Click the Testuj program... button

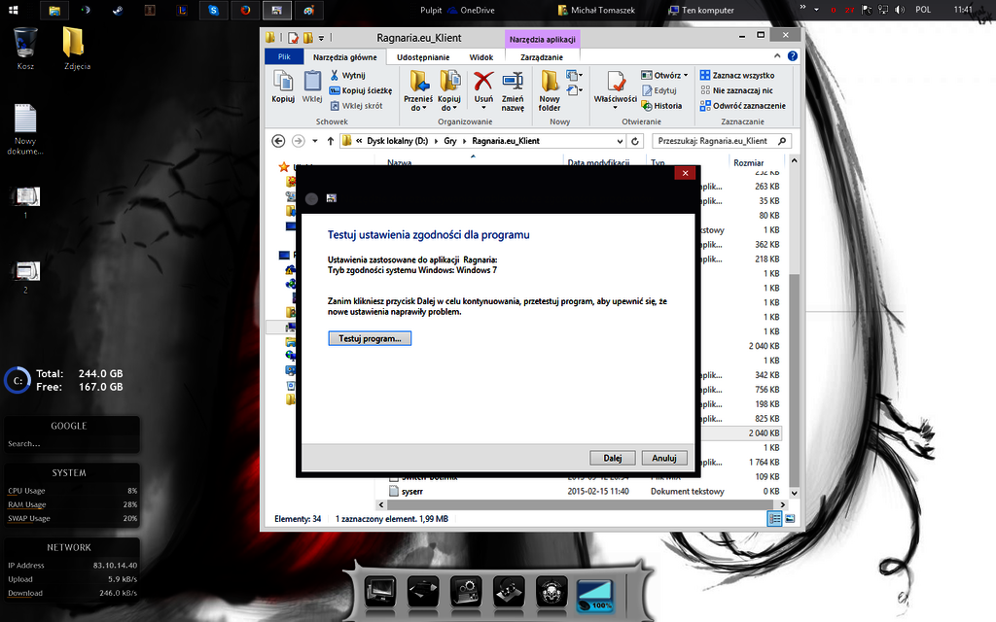[x=370, y=338]
